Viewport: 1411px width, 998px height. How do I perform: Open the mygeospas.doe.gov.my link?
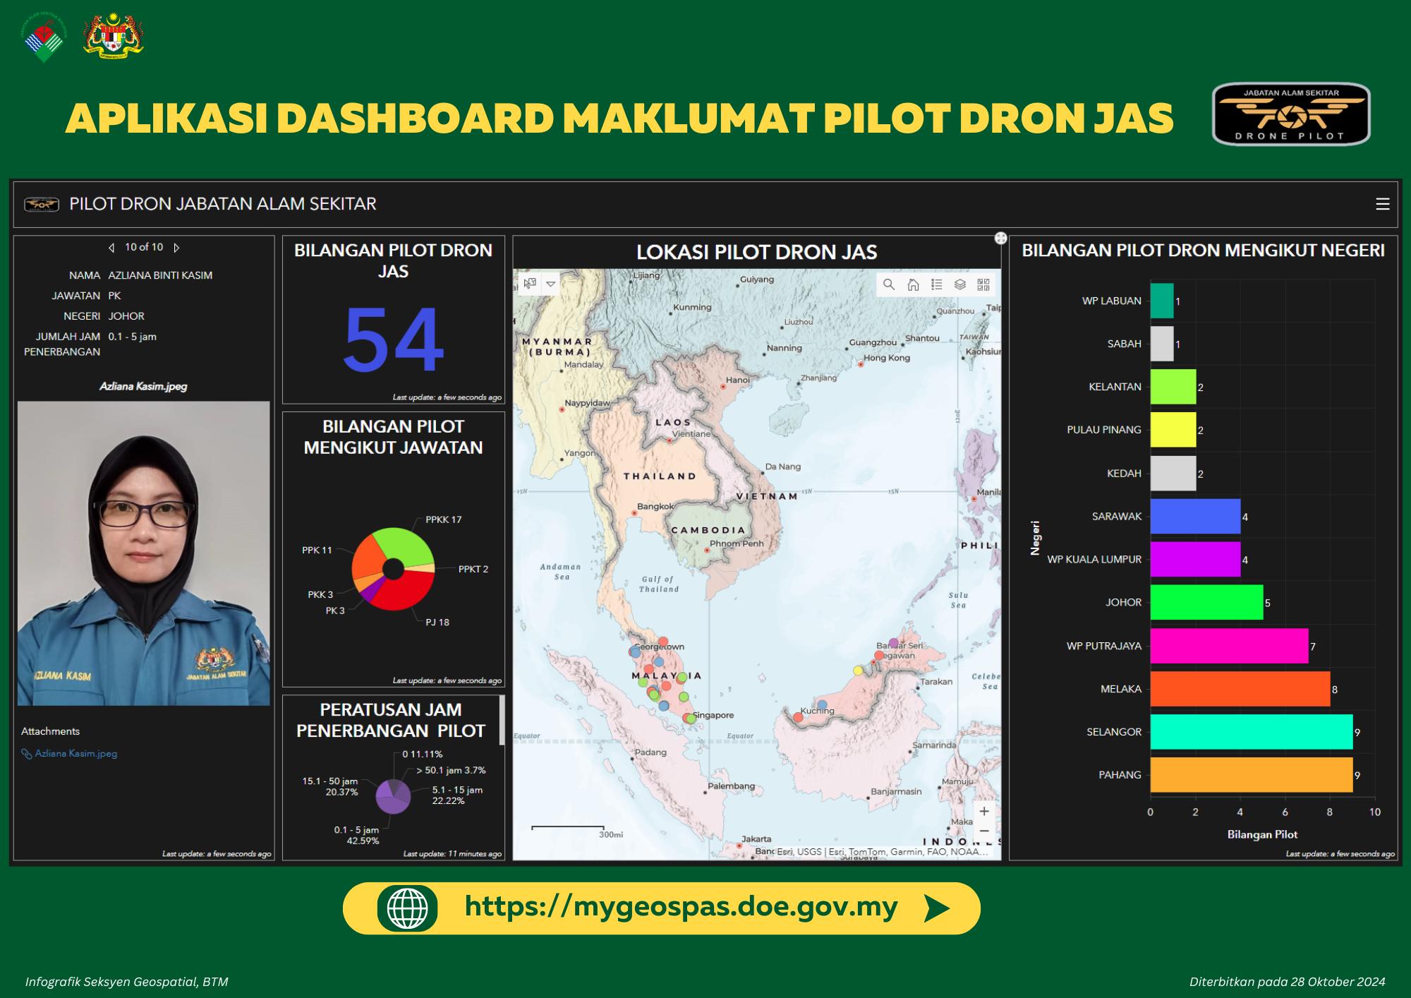(x=681, y=907)
